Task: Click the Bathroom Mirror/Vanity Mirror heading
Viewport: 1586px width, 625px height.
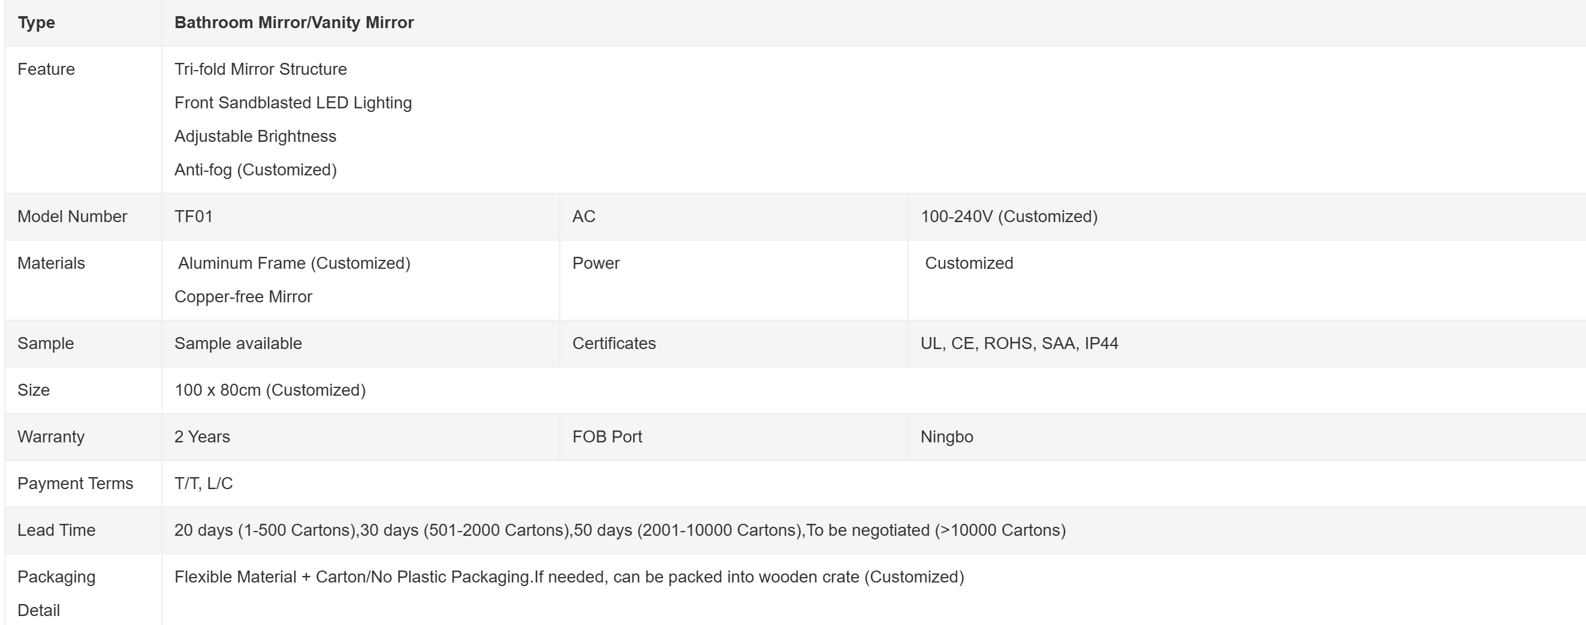Action: [294, 23]
